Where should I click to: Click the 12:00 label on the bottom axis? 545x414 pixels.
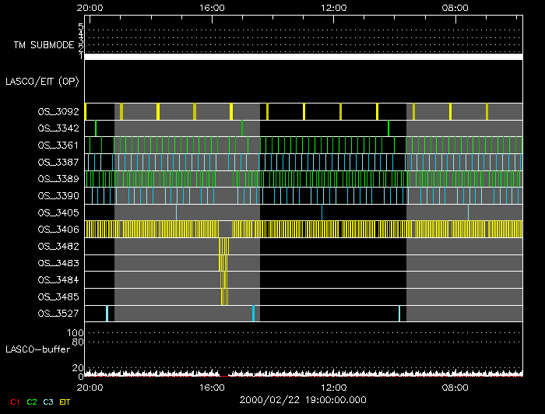coord(333,387)
